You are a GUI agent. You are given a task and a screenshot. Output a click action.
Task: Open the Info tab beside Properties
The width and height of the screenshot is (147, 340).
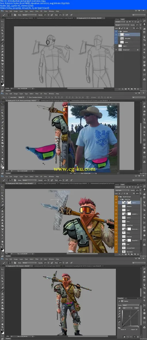tap(126, 298)
